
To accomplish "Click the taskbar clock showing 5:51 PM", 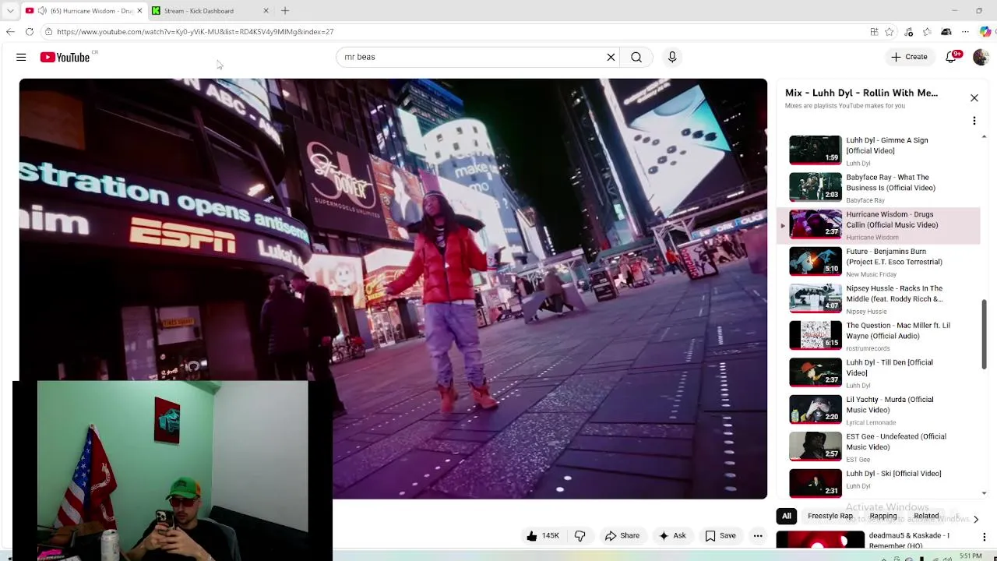I will pos(971,556).
